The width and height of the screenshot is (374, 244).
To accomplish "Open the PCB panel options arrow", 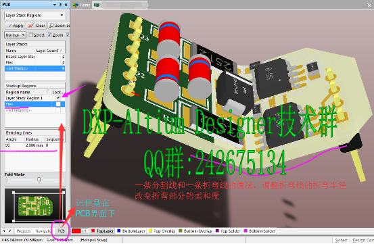I will (55, 5).
